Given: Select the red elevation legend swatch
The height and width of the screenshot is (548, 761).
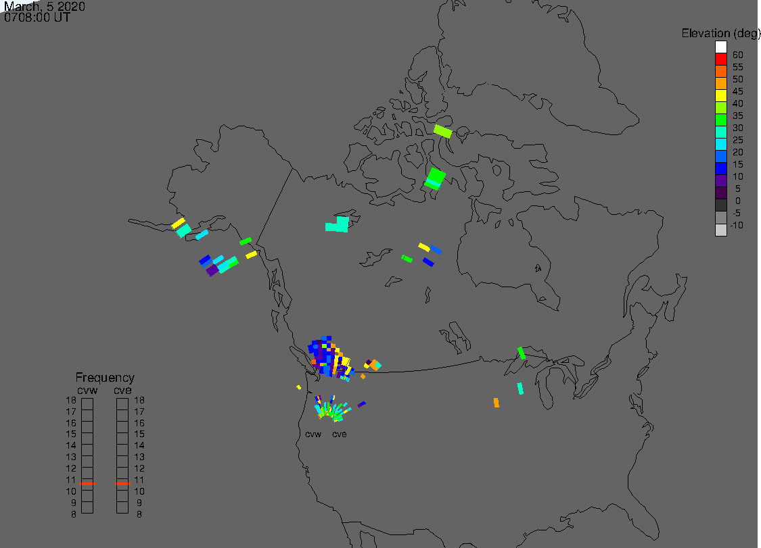Looking at the screenshot, I should pyautogui.click(x=720, y=59).
